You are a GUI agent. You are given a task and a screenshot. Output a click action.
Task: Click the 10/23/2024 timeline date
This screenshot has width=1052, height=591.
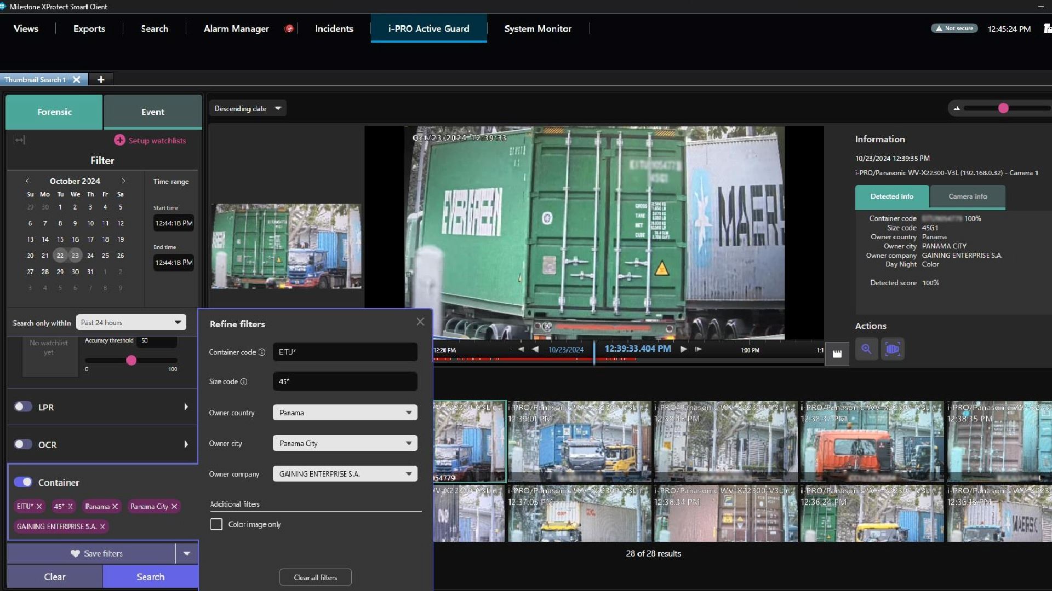[x=566, y=350]
